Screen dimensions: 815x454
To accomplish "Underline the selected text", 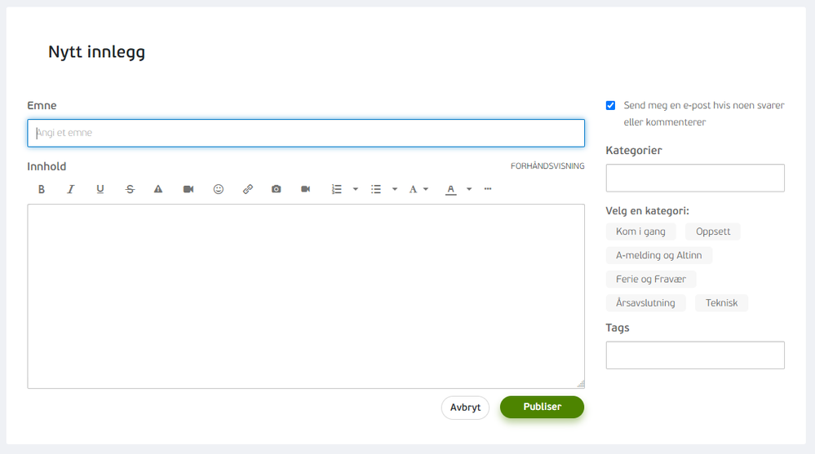I will [x=100, y=189].
